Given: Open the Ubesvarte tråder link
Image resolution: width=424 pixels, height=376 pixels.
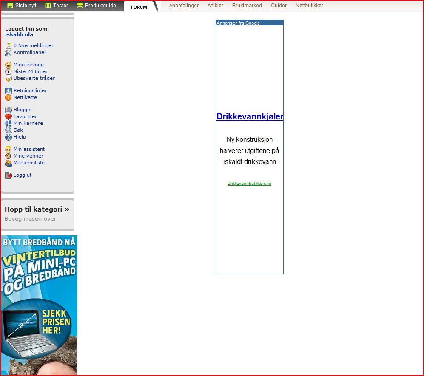Looking at the screenshot, I should pos(34,78).
